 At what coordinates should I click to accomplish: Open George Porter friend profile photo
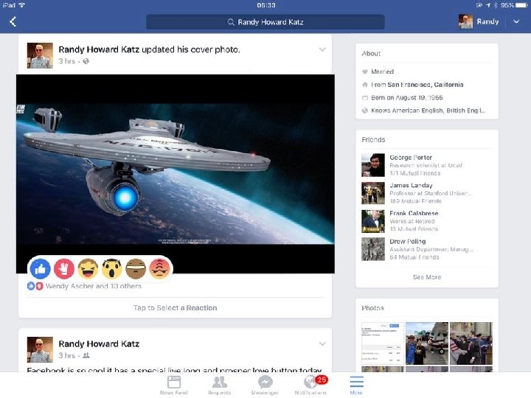[x=373, y=165]
